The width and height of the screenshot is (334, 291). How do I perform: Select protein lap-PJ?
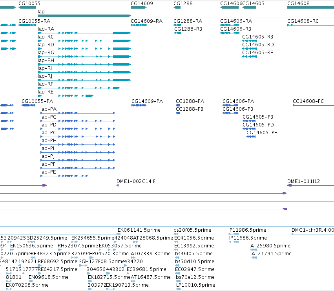[78, 160]
